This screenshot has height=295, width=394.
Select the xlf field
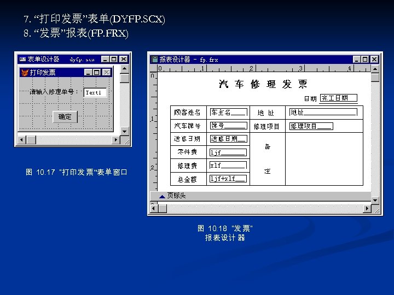pyautogui.click(x=228, y=165)
